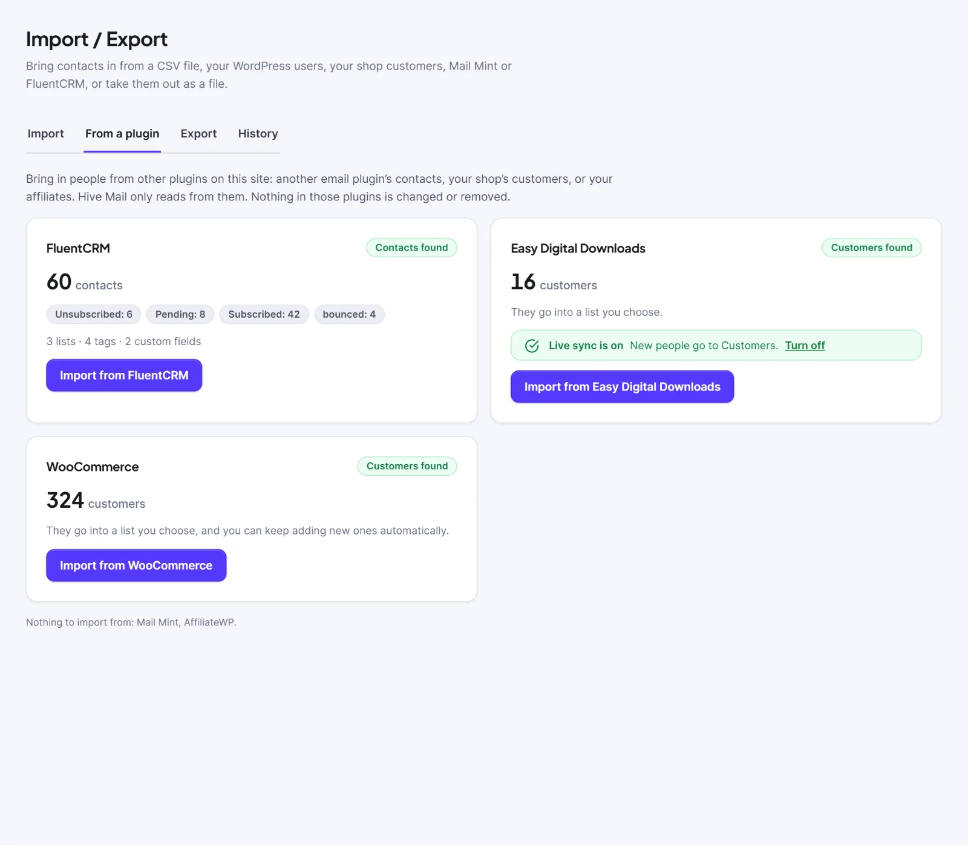Select the From a plugin tab
968x845 pixels.
tap(122, 134)
